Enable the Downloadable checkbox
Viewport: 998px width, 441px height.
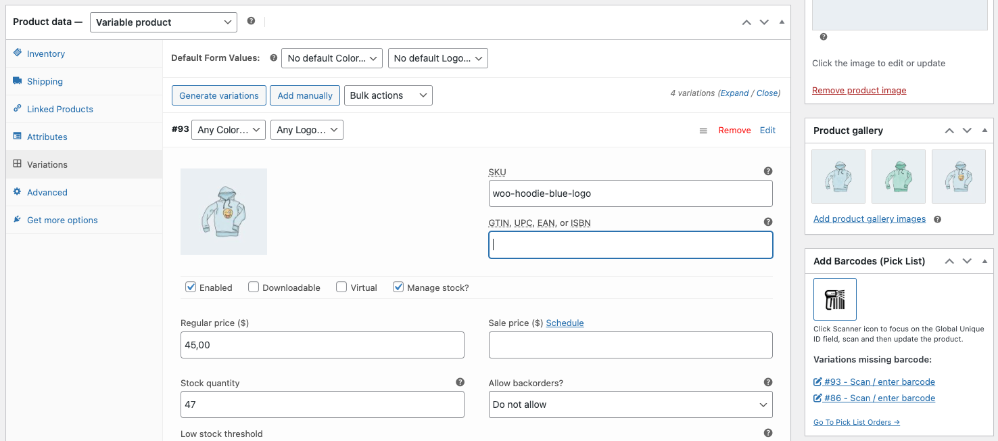click(253, 287)
